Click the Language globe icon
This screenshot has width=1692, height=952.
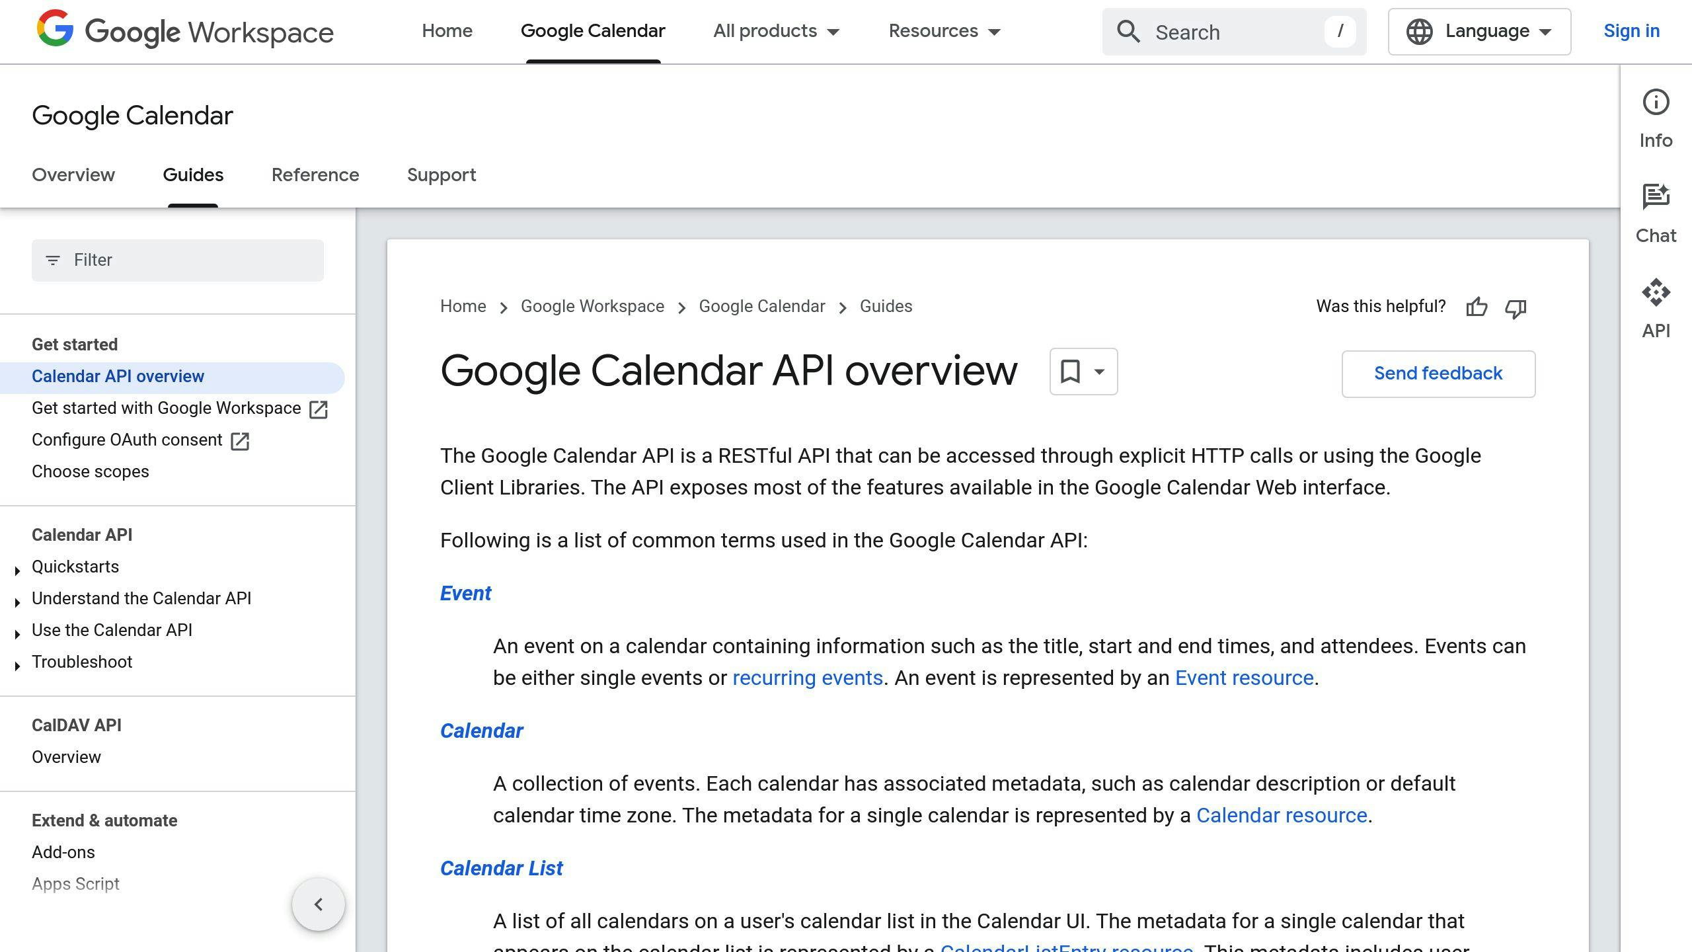1419,32
